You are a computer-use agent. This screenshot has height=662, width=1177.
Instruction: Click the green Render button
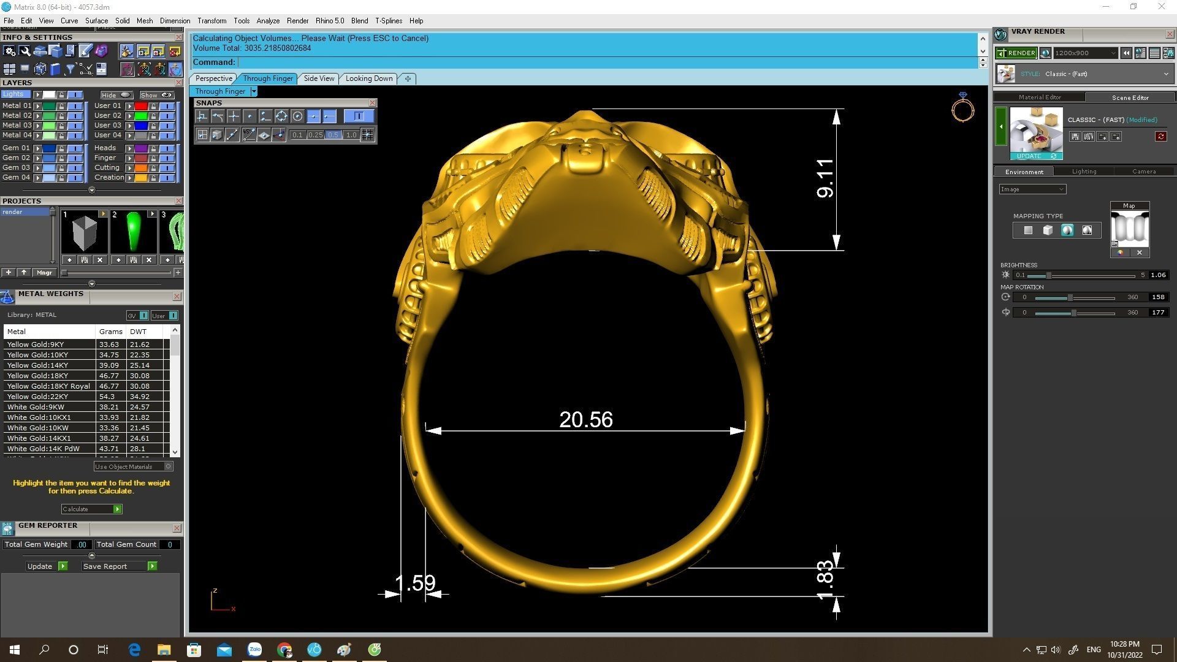(x=1016, y=53)
